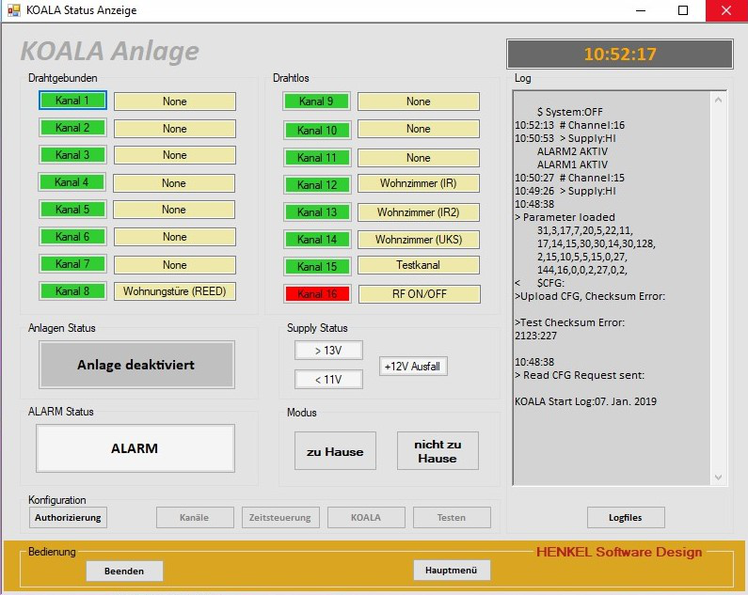This screenshot has width=748, height=595.
Task: Click the RF ON/OFF channel label
Action: 419,294
